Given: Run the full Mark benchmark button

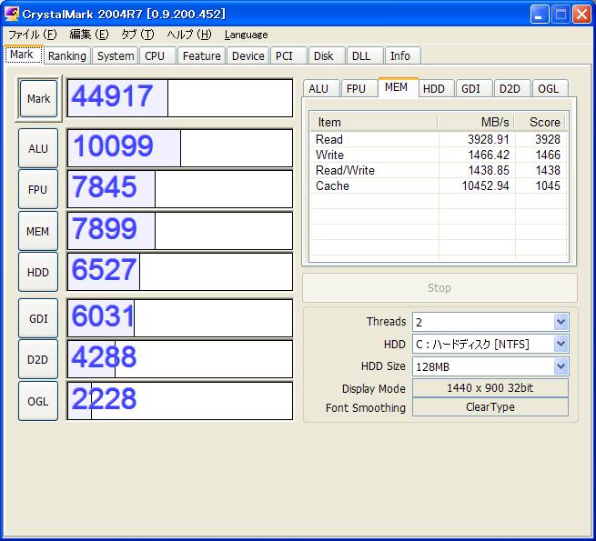Looking at the screenshot, I should [x=38, y=98].
